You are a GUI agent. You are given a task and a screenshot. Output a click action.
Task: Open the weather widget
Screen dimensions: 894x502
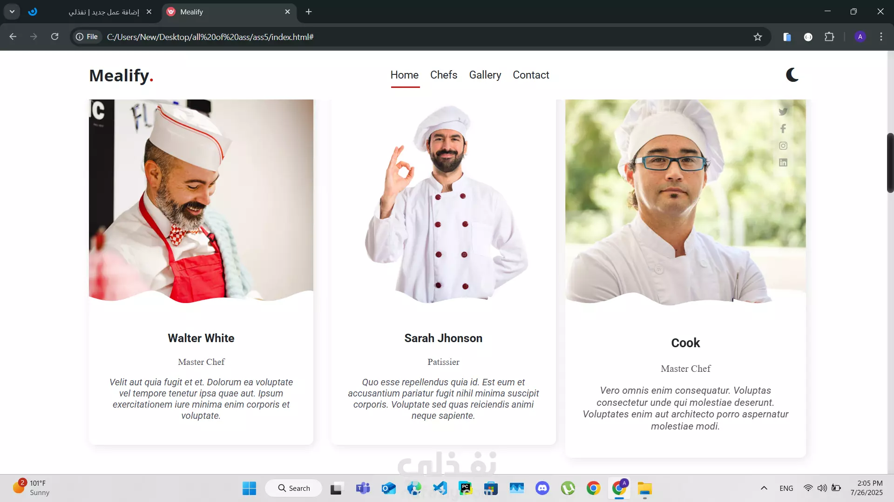[31, 488]
